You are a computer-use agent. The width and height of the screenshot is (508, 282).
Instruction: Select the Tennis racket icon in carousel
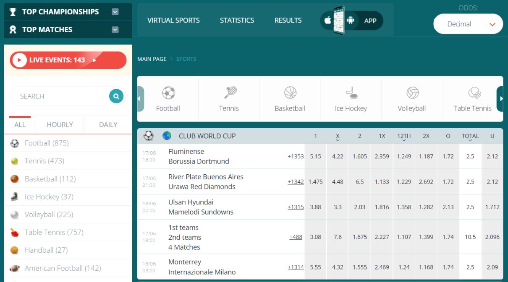(x=229, y=93)
